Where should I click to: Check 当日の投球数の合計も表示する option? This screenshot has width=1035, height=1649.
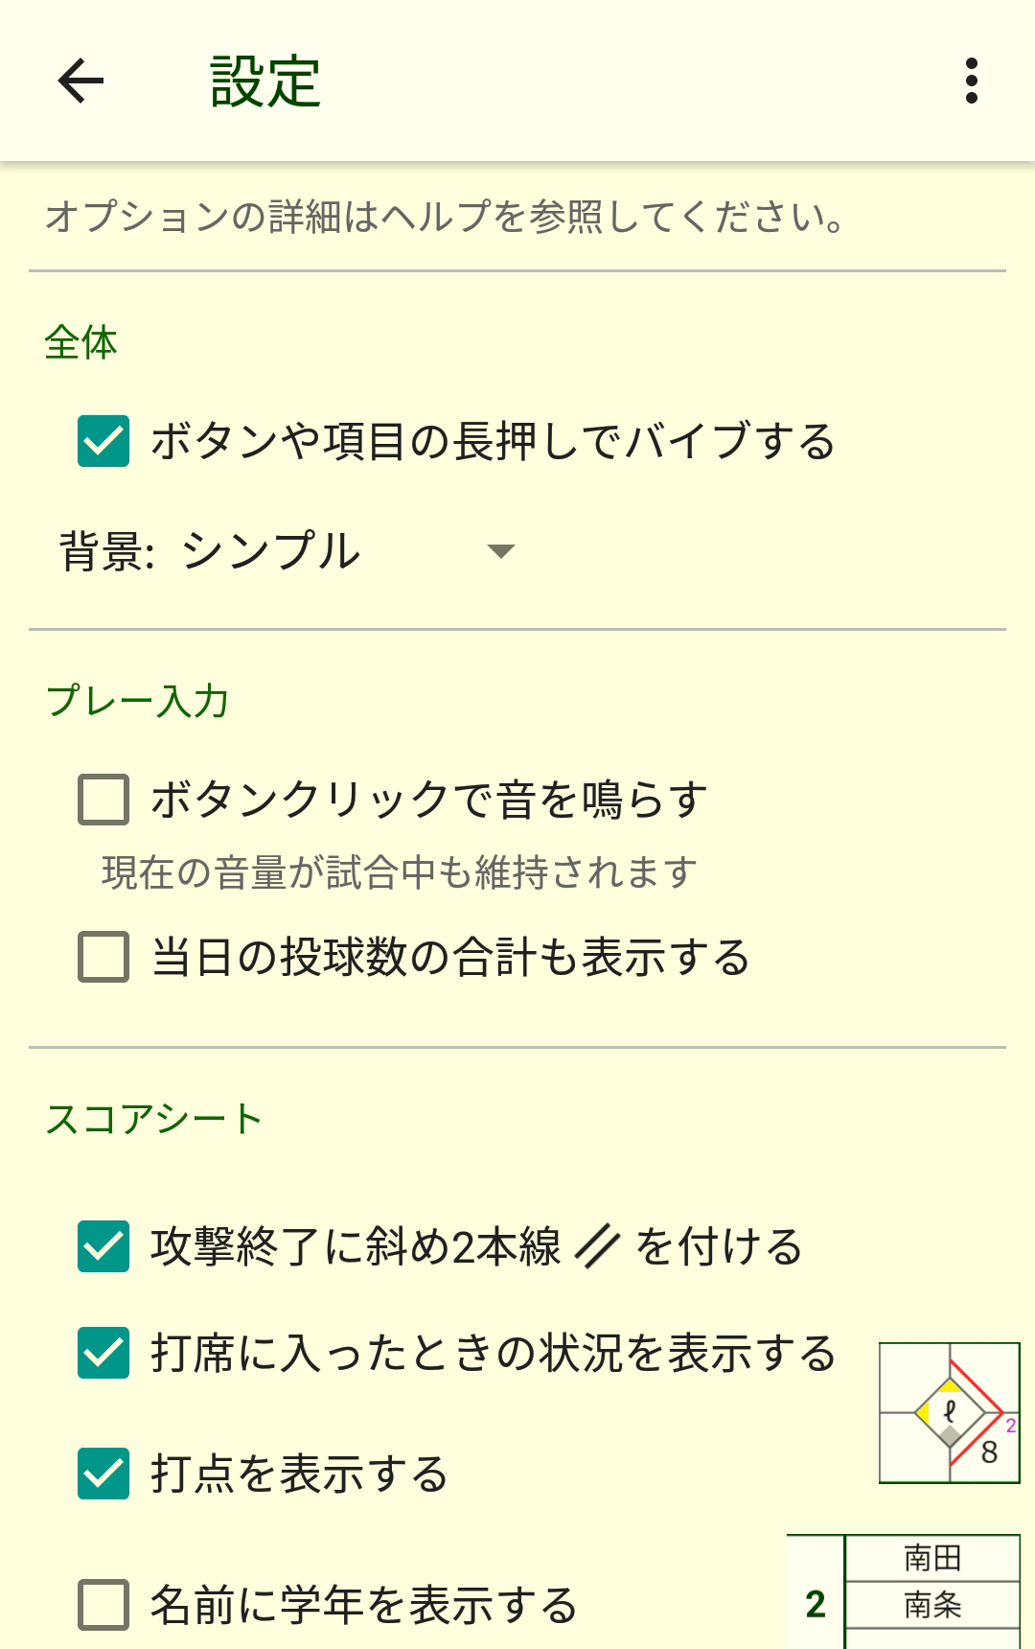coord(103,957)
